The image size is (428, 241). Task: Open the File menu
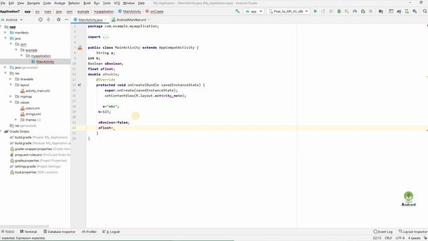coord(3,3)
